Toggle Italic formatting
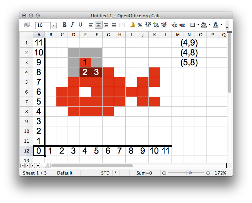The image size is (252, 203). pos(72,25)
